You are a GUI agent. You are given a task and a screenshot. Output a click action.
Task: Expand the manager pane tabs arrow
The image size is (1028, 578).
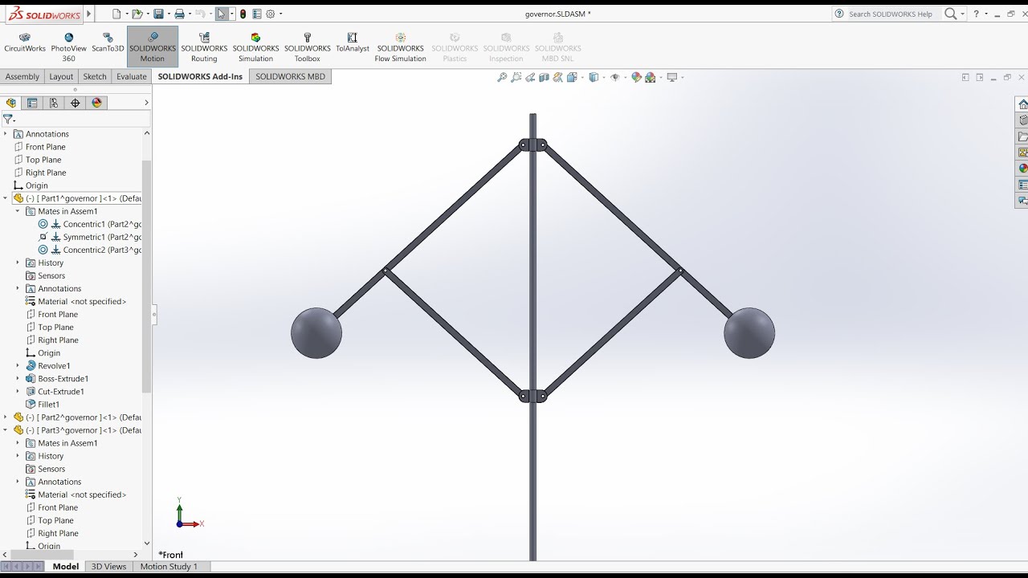click(x=146, y=103)
